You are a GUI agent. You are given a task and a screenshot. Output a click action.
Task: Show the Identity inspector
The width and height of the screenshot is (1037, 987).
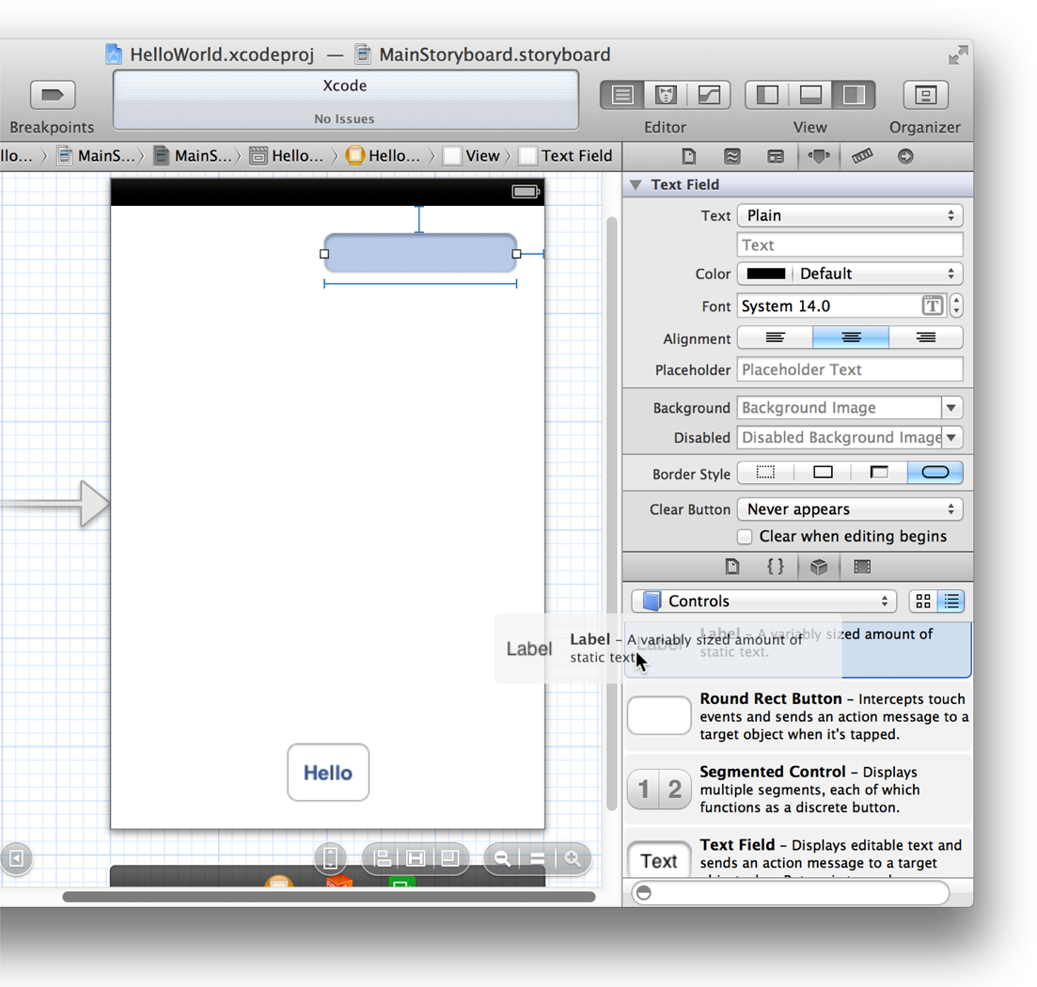click(776, 156)
